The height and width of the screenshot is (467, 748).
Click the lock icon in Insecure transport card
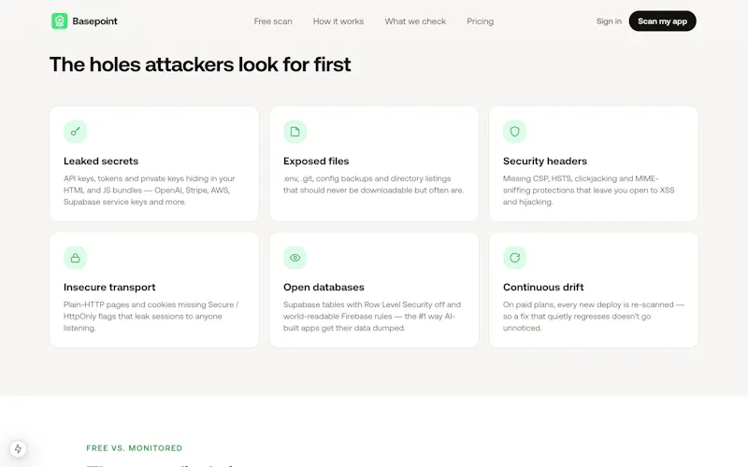(x=76, y=258)
